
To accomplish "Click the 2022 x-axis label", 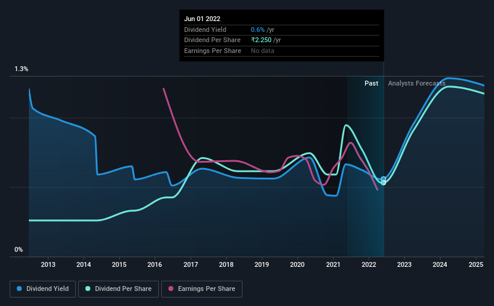I will point(369,264).
